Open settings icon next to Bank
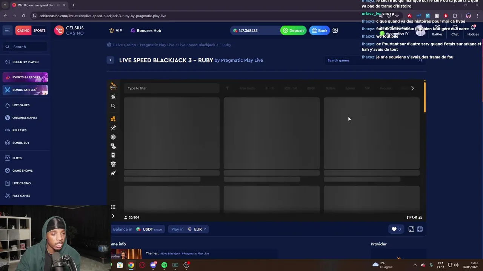This screenshot has width=483, height=271. (x=335, y=30)
